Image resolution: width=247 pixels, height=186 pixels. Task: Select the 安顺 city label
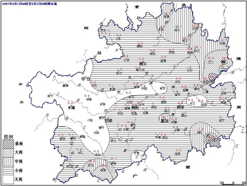(x=109, y=120)
